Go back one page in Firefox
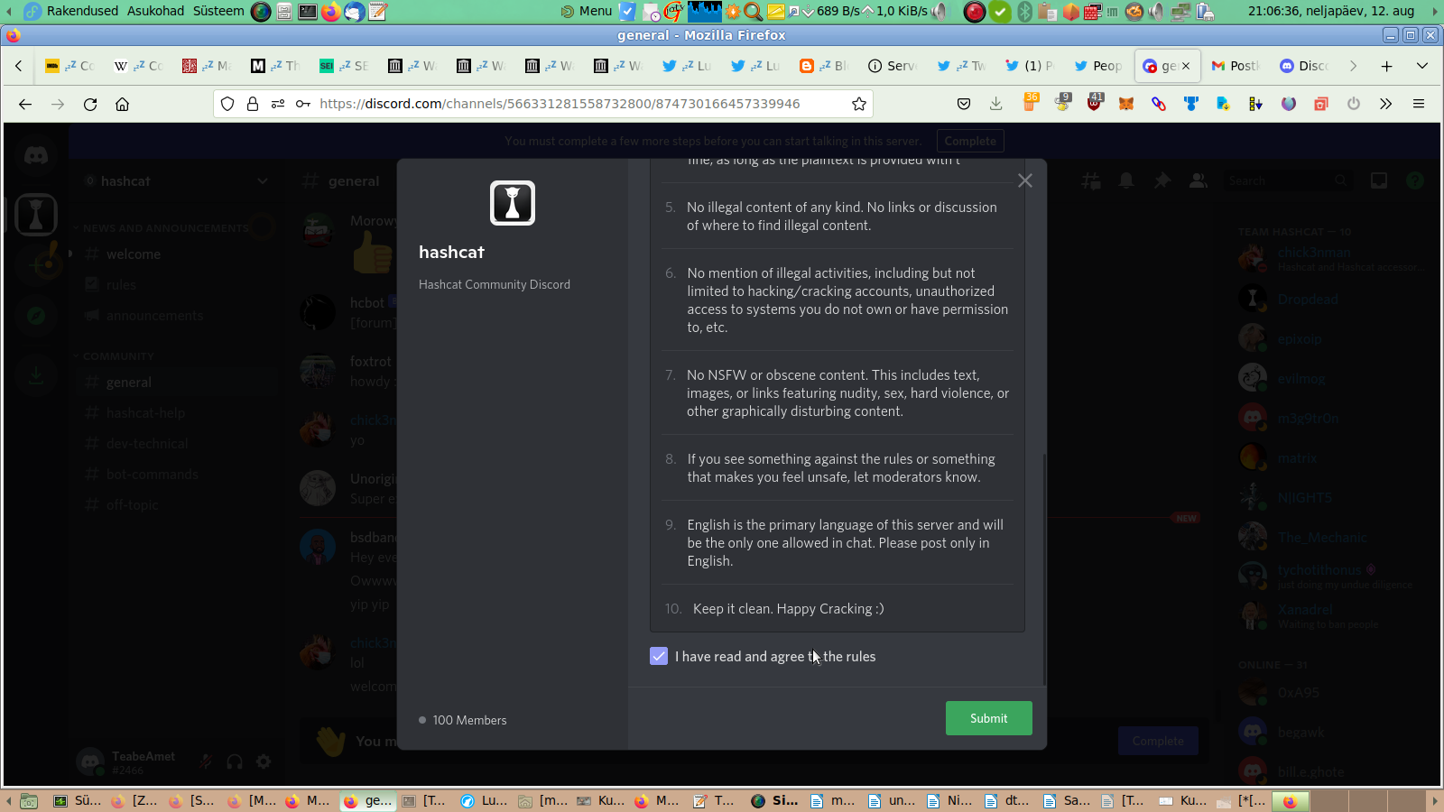This screenshot has width=1444, height=812. 25,104
